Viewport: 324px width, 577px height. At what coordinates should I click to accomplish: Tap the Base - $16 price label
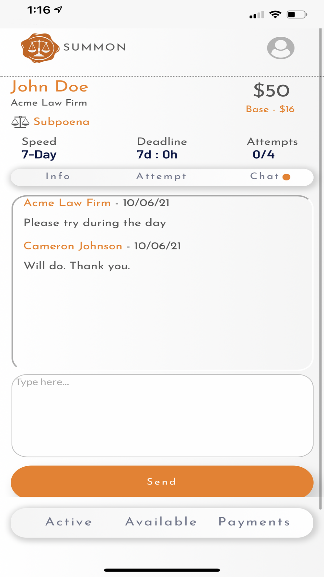(x=270, y=109)
